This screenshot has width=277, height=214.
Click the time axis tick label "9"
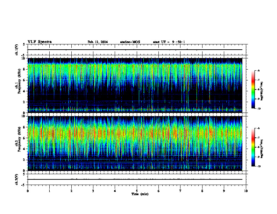(224, 191)
